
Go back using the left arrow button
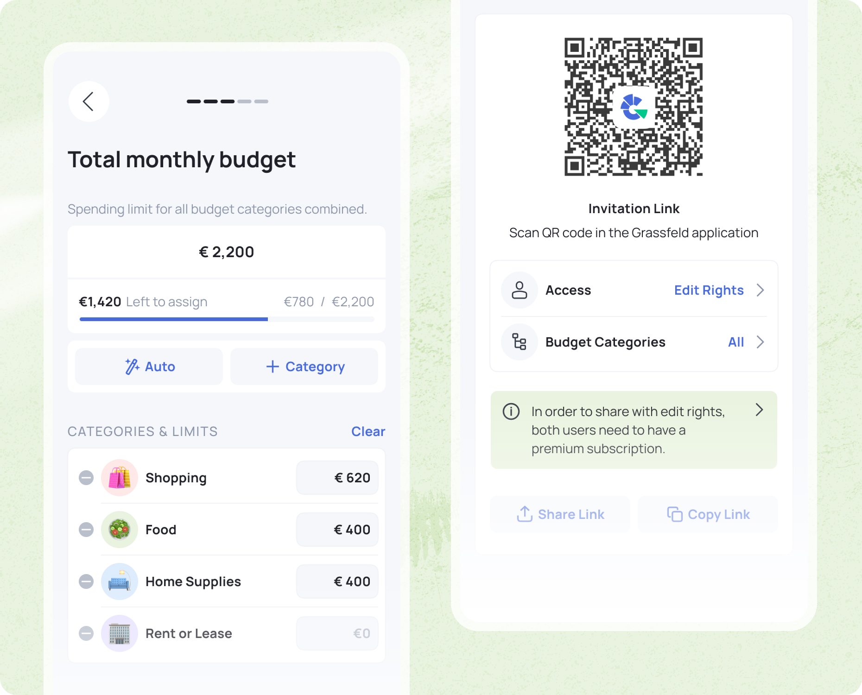point(89,101)
